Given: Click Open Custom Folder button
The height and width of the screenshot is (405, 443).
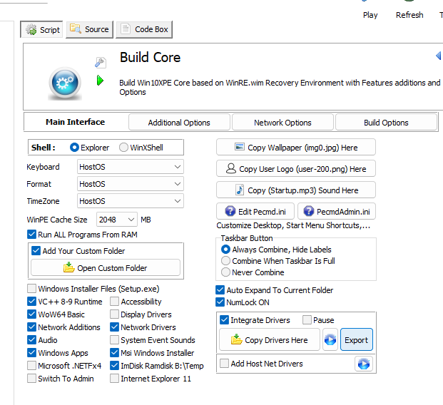Looking at the screenshot, I should (106, 267).
